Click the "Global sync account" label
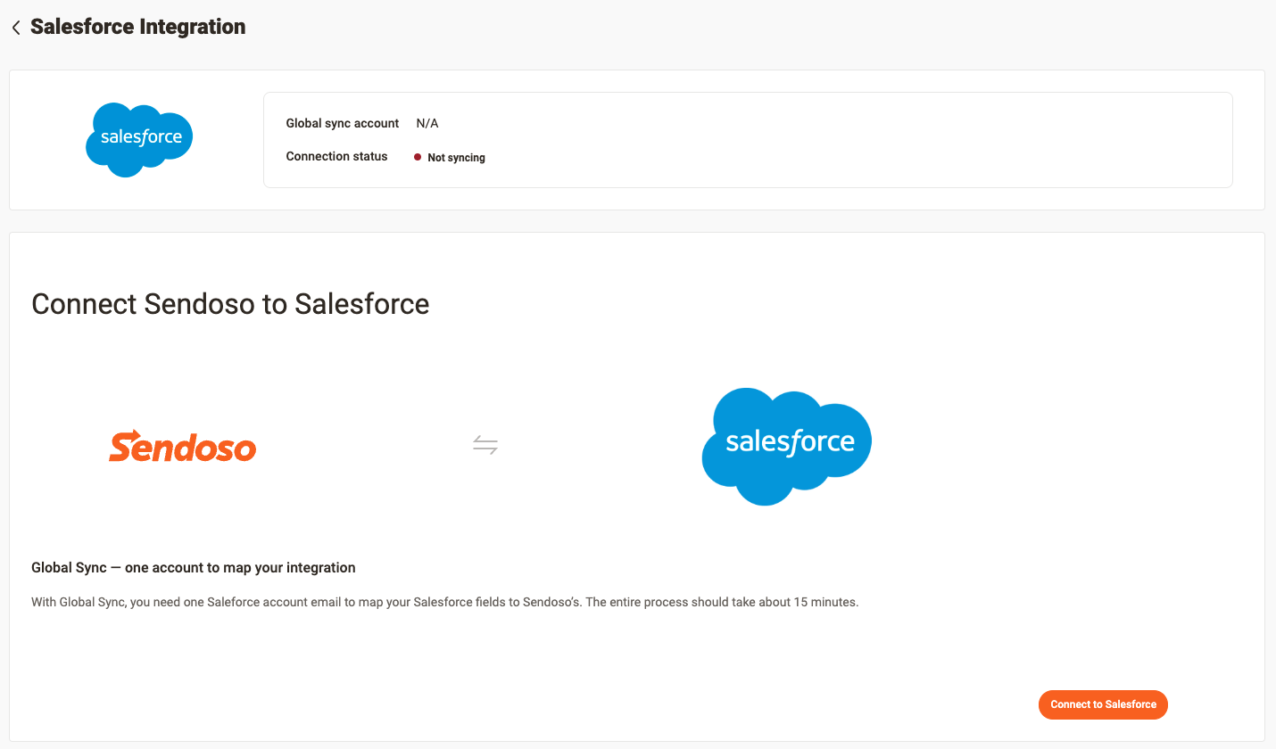The image size is (1276, 749). (343, 123)
